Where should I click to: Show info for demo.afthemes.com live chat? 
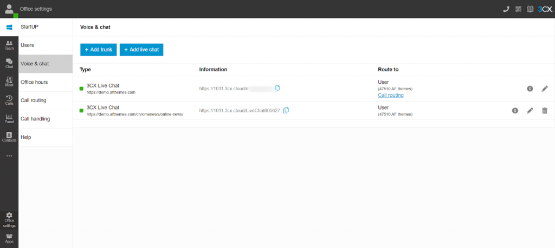tap(530, 89)
